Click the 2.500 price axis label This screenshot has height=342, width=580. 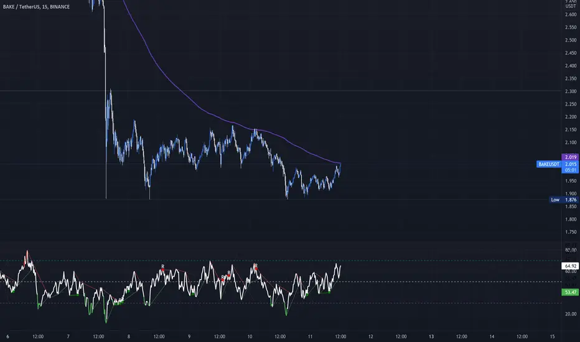571,40
